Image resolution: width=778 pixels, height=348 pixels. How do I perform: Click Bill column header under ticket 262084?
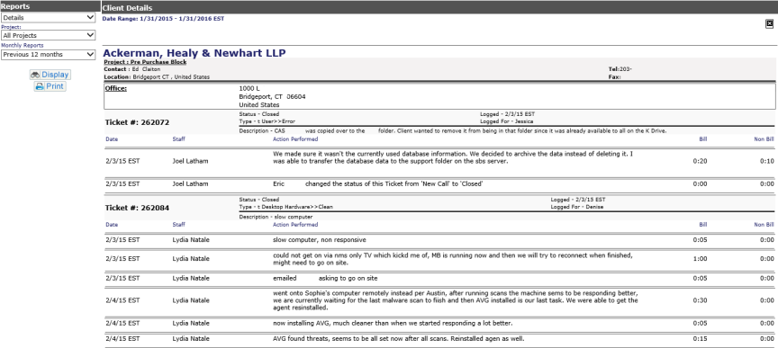(703, 225)
